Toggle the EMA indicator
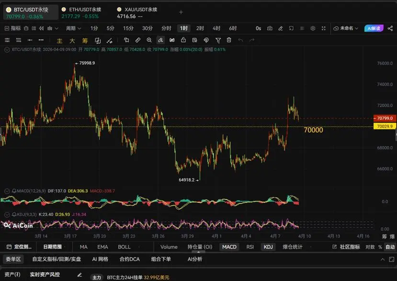 (102, 247)
